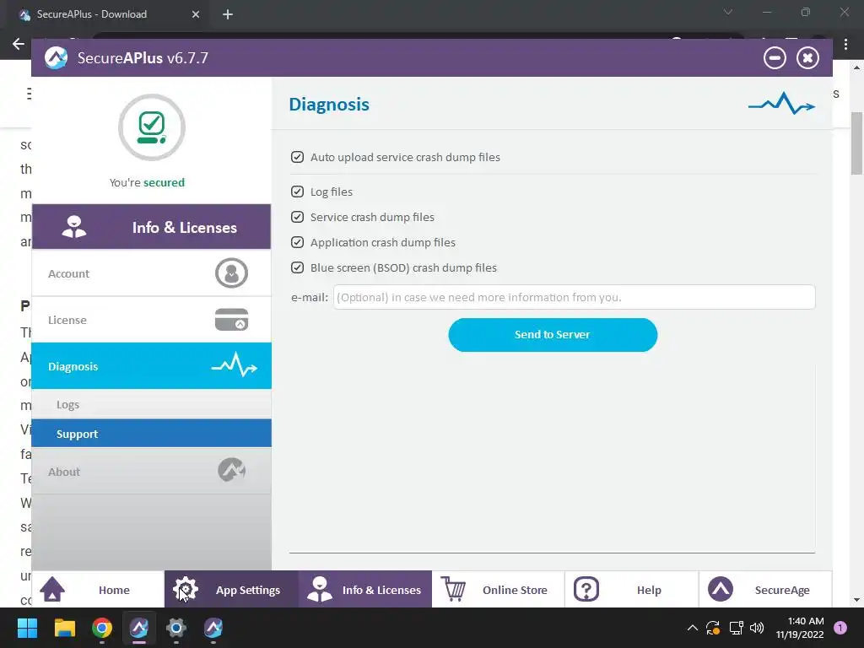Open the About section
Screen dimensions: 864x648
[x=152, y=471]
